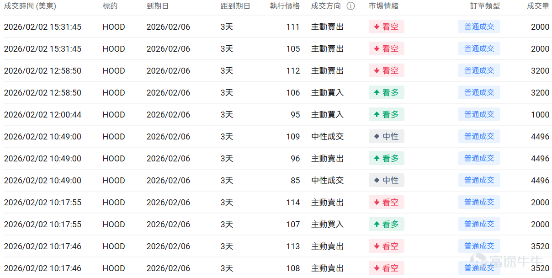The image size is (552, 278).
Task: Select the 成交量 column header
Action: 538,6
